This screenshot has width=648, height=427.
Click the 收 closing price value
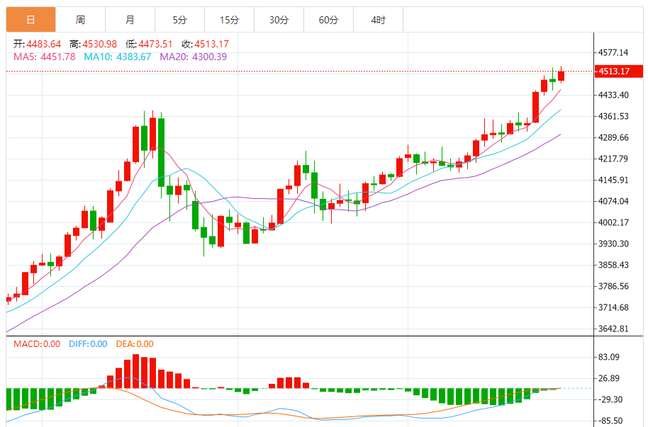205,44
